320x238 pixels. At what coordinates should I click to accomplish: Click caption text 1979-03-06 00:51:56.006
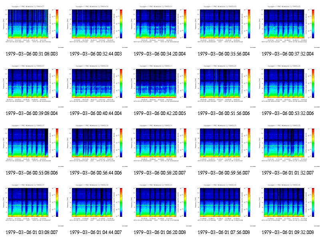(224, 113)
